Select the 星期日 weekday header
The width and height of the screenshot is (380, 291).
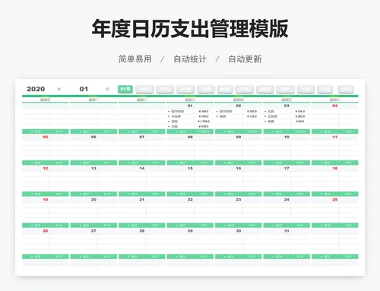coord(46,100)
